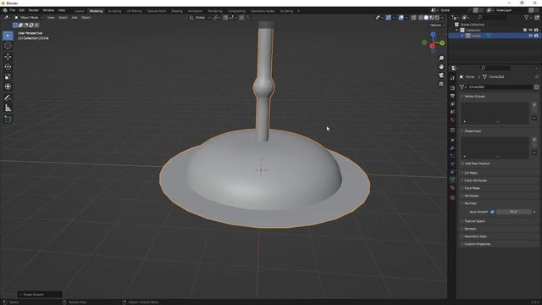Switch to Rendered viewport shading
542x305 pixels.
(437, 18)
